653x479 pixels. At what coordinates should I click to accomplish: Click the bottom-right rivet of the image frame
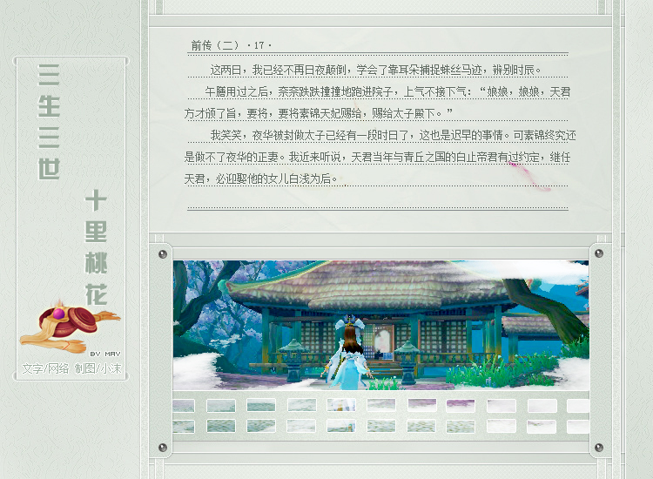click(598, 447)
